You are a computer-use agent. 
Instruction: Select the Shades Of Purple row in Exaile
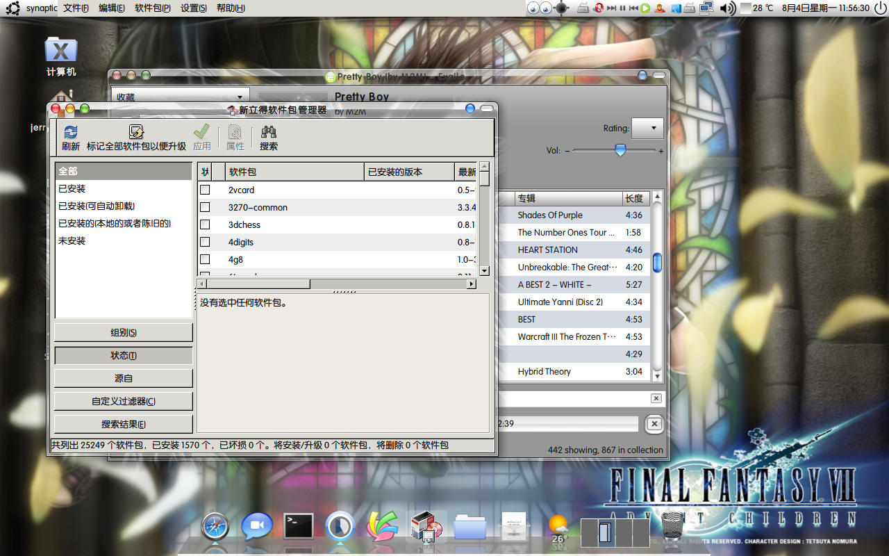(574, 215)
